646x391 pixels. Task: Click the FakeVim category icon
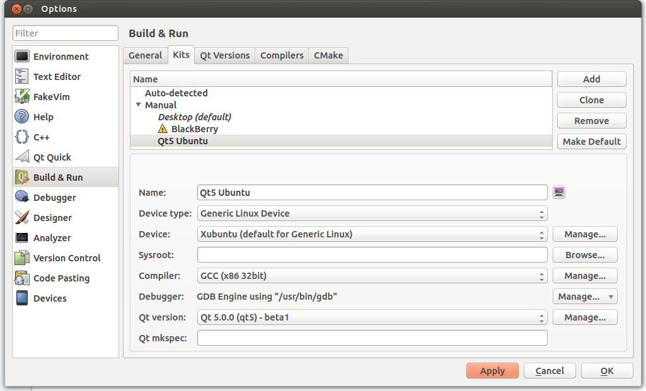pos(22,96)
